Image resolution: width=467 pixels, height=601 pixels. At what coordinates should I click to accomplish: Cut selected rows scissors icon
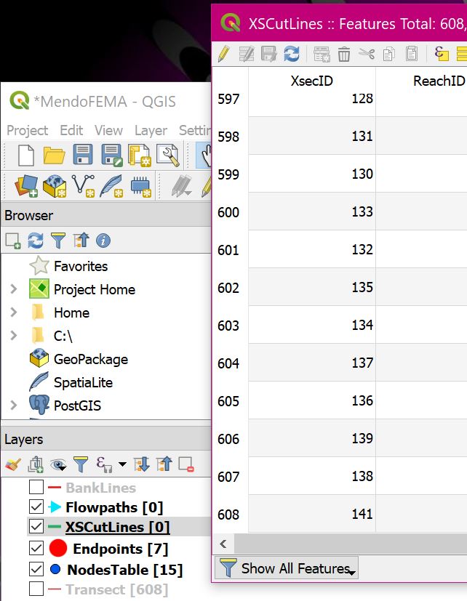367,54
